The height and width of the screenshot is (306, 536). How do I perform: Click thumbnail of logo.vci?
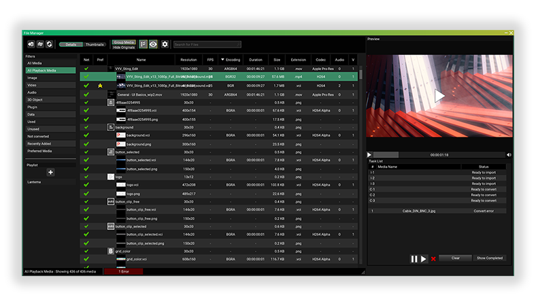coord(121,185)
